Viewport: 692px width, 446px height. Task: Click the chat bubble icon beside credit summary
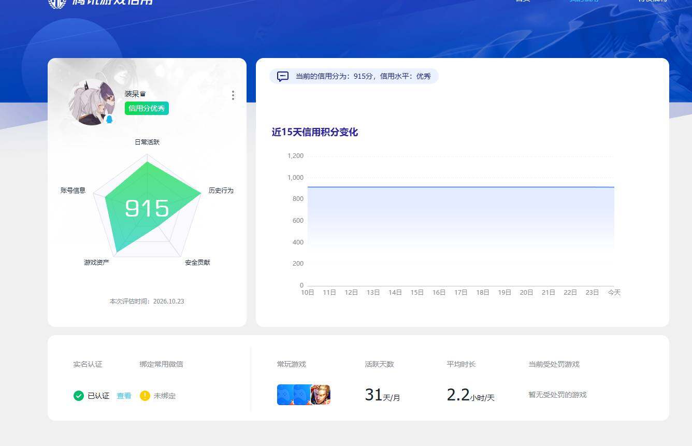(283, 77)
